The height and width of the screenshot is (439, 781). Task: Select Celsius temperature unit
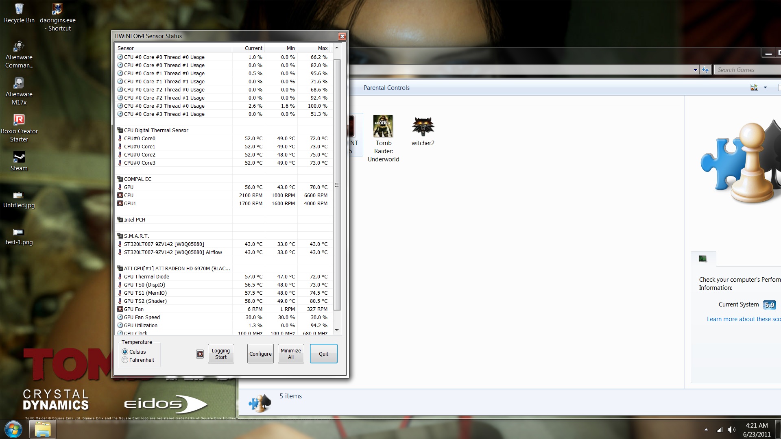click(125, 352)
